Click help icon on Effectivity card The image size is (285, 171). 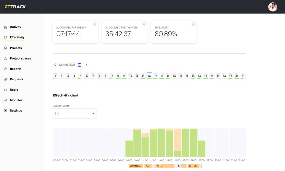coord(193,24)
